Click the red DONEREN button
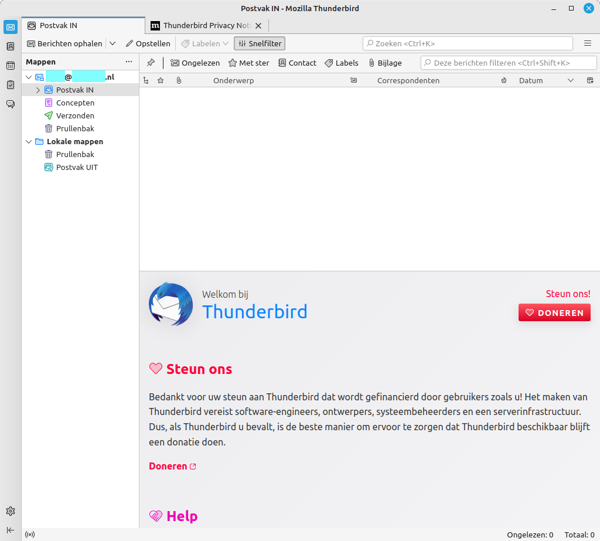 (x=554, y=313)
